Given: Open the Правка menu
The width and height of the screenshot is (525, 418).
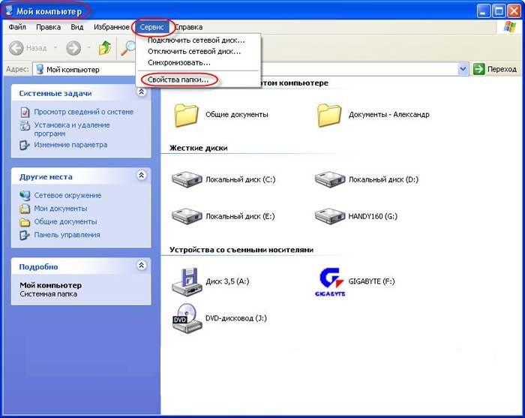Looking at the screenshot, I should tap(48, 27).
